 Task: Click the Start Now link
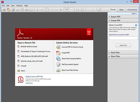coord(29,83)
